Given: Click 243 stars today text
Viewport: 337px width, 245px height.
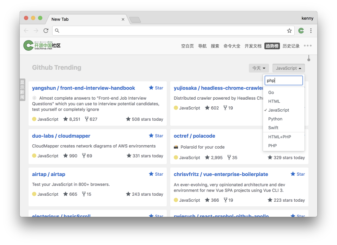Looking at the screenshot, I should tap(147, 194).
